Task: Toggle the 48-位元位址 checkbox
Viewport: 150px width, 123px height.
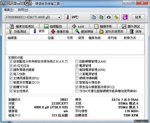Action: coord(11,66)
